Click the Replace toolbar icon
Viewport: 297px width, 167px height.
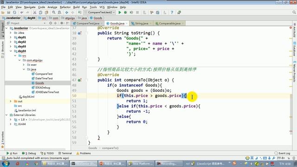click(x=59, y=13)
